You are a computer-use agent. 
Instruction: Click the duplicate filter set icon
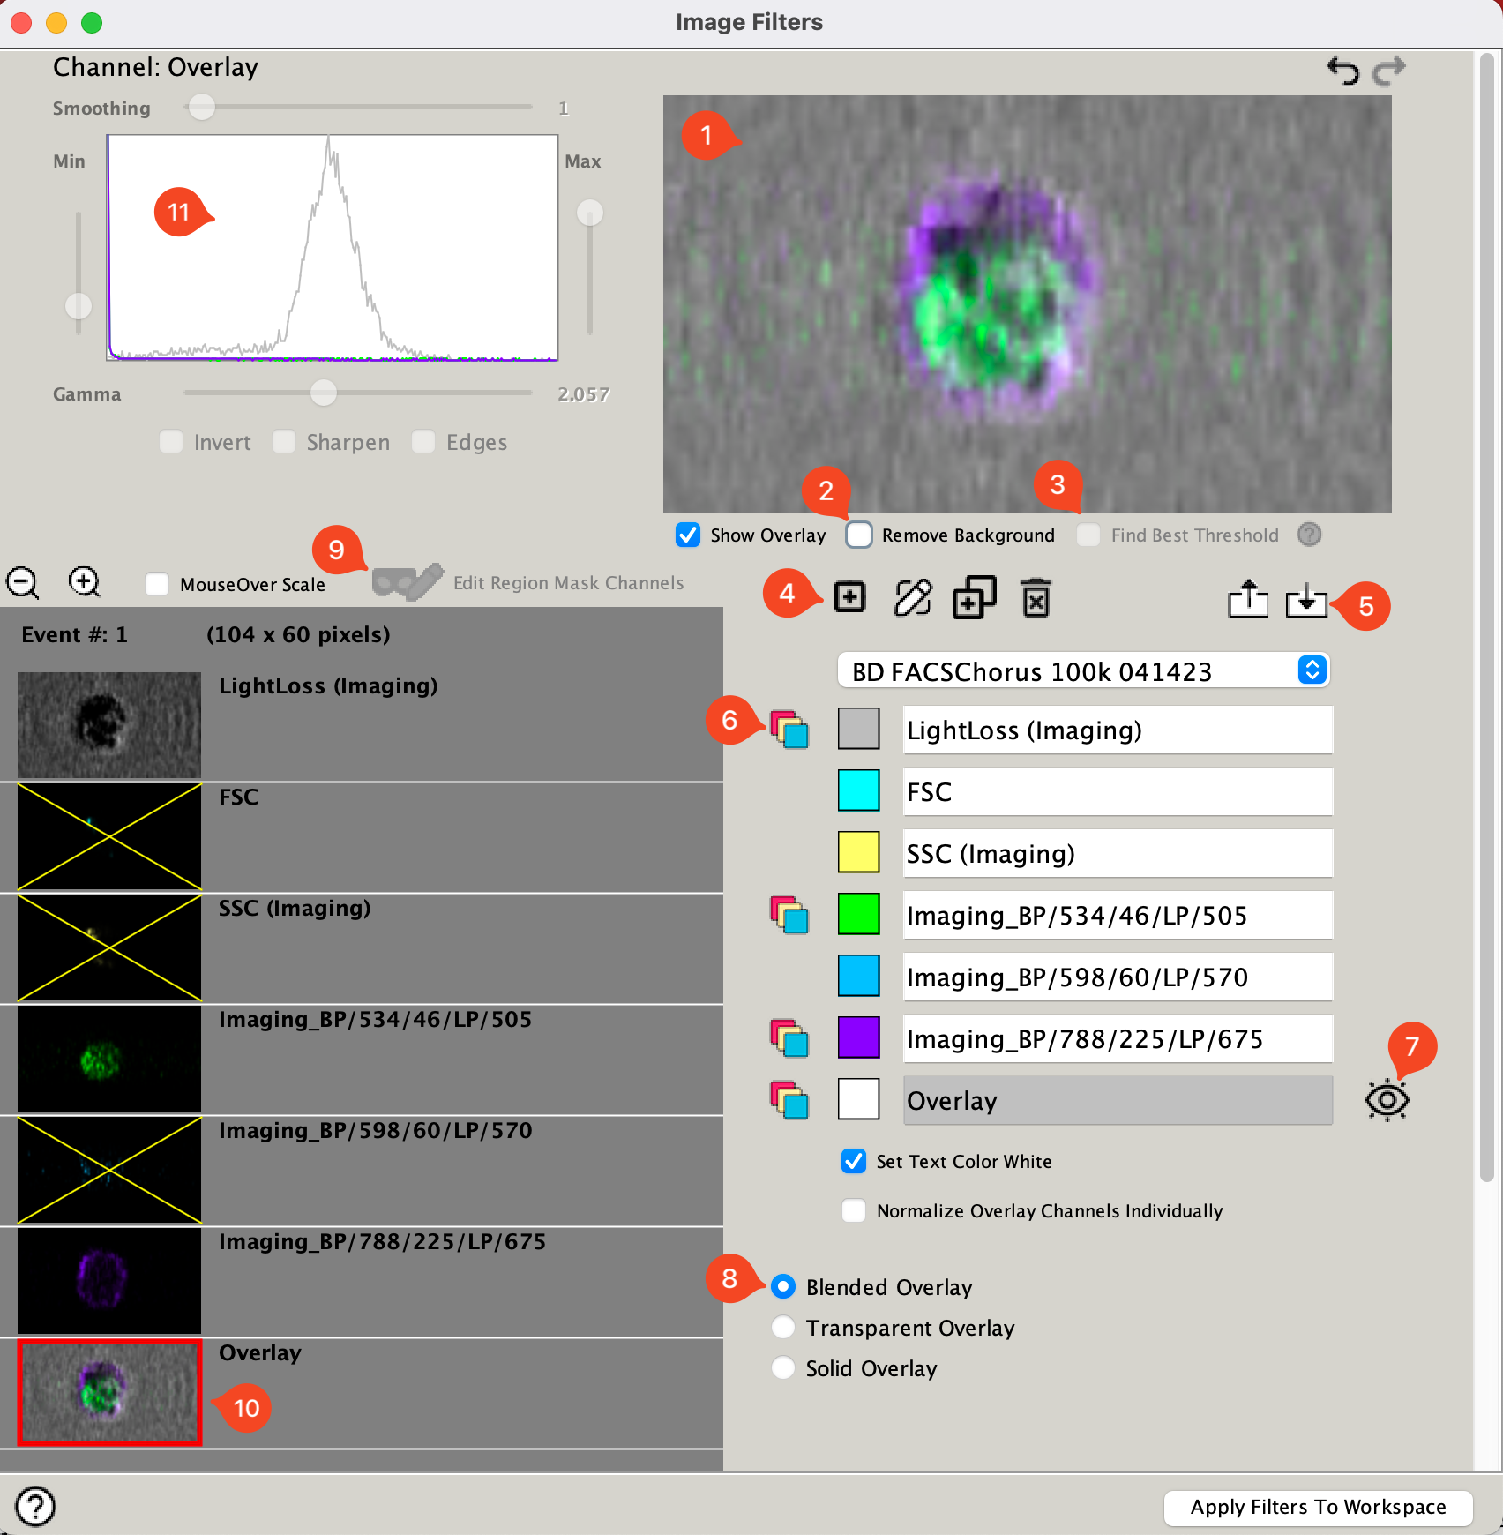click(x=974, y=598)
